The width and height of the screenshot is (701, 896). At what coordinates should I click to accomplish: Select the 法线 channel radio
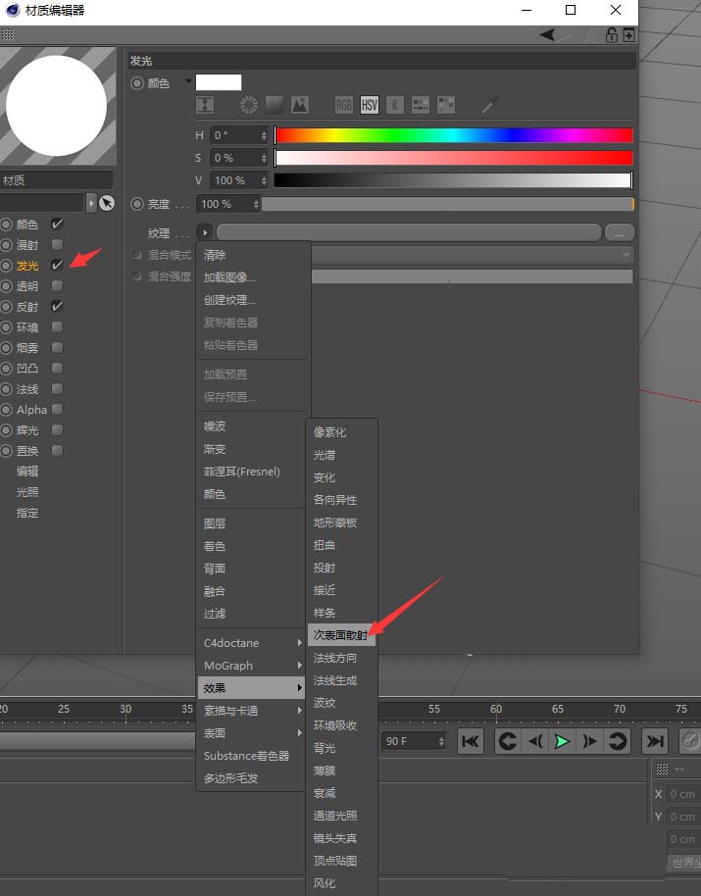pos(6,389)
